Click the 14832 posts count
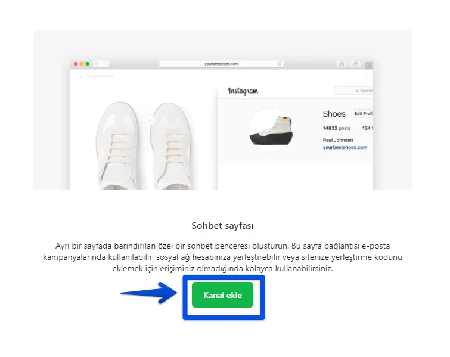Screen dimensions: 450x357 tap(336, 128)
